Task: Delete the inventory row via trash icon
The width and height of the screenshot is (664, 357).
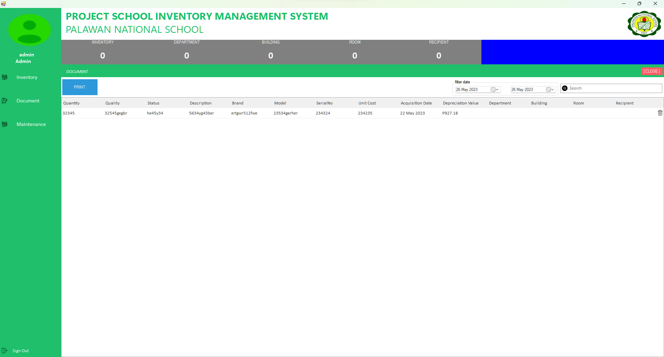Action: [x=660, y=113]
